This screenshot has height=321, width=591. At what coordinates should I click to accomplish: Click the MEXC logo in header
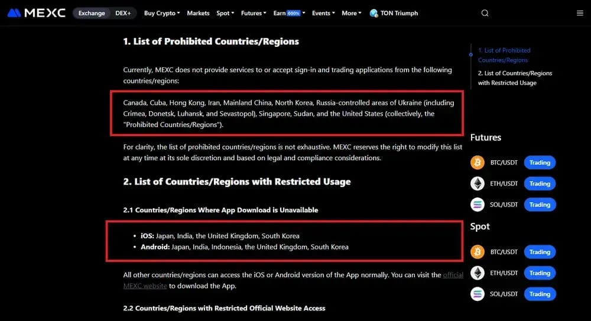coord(37,13)
